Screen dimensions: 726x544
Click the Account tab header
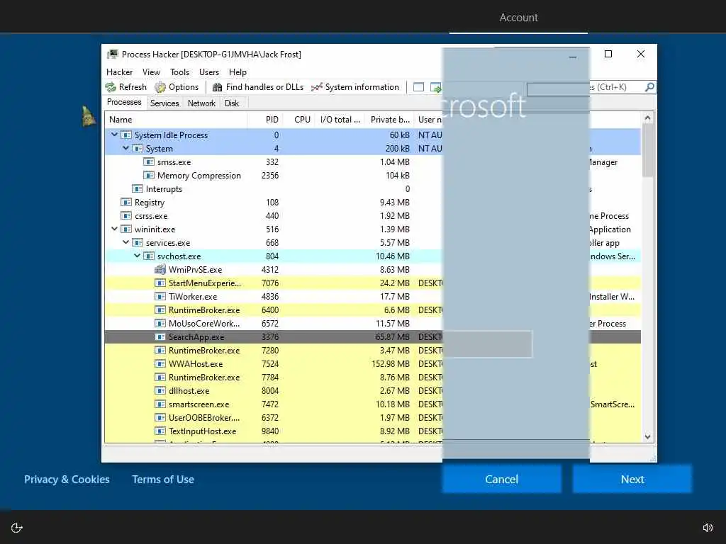518,18
